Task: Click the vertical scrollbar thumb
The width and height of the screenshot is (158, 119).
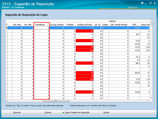Action: coord(151,24)
